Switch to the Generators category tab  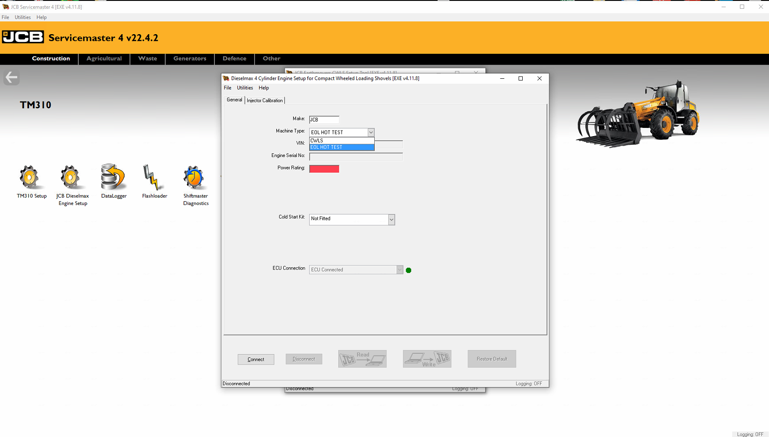tap(190, 58)
